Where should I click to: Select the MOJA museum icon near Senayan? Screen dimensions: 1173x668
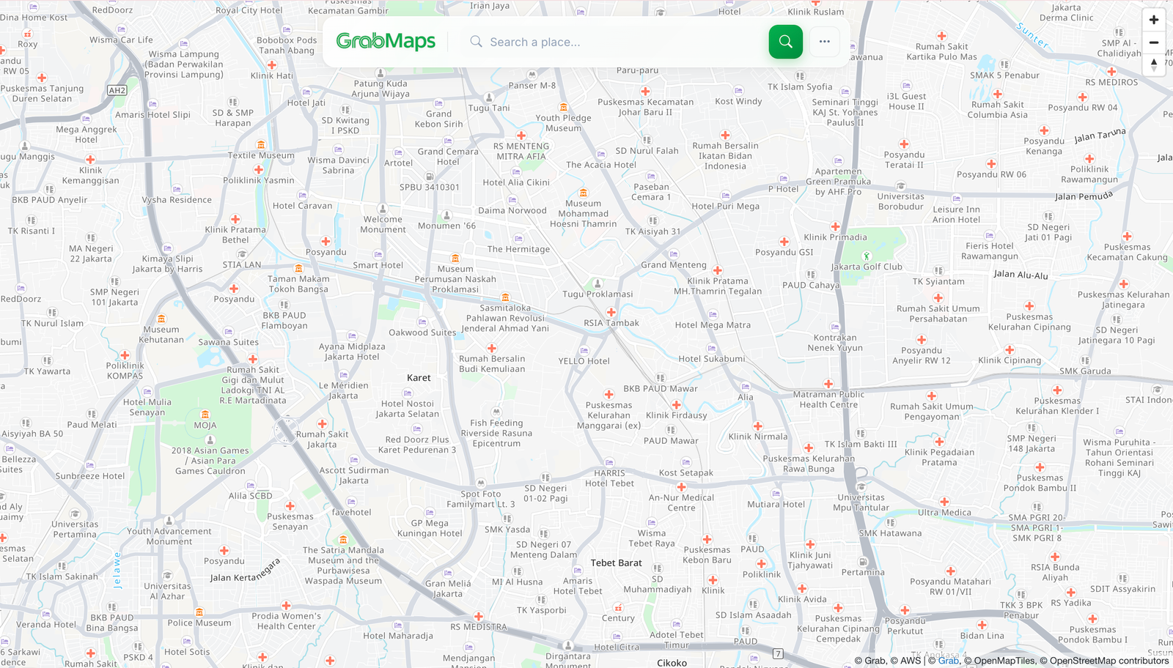coord(205,415)
